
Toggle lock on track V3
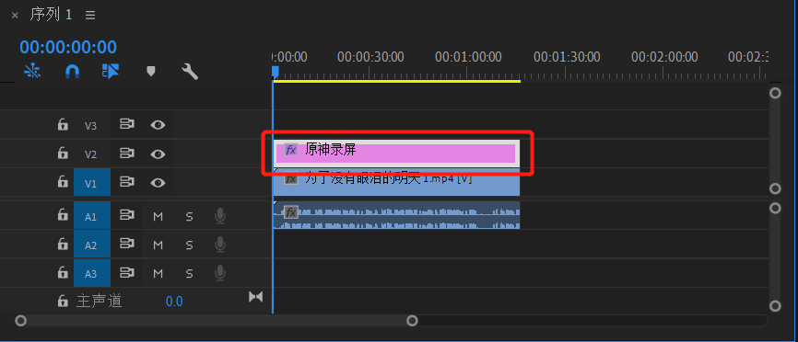[63, 124]
